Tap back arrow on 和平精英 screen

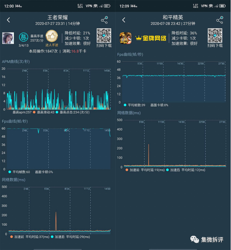pos(124,20)
